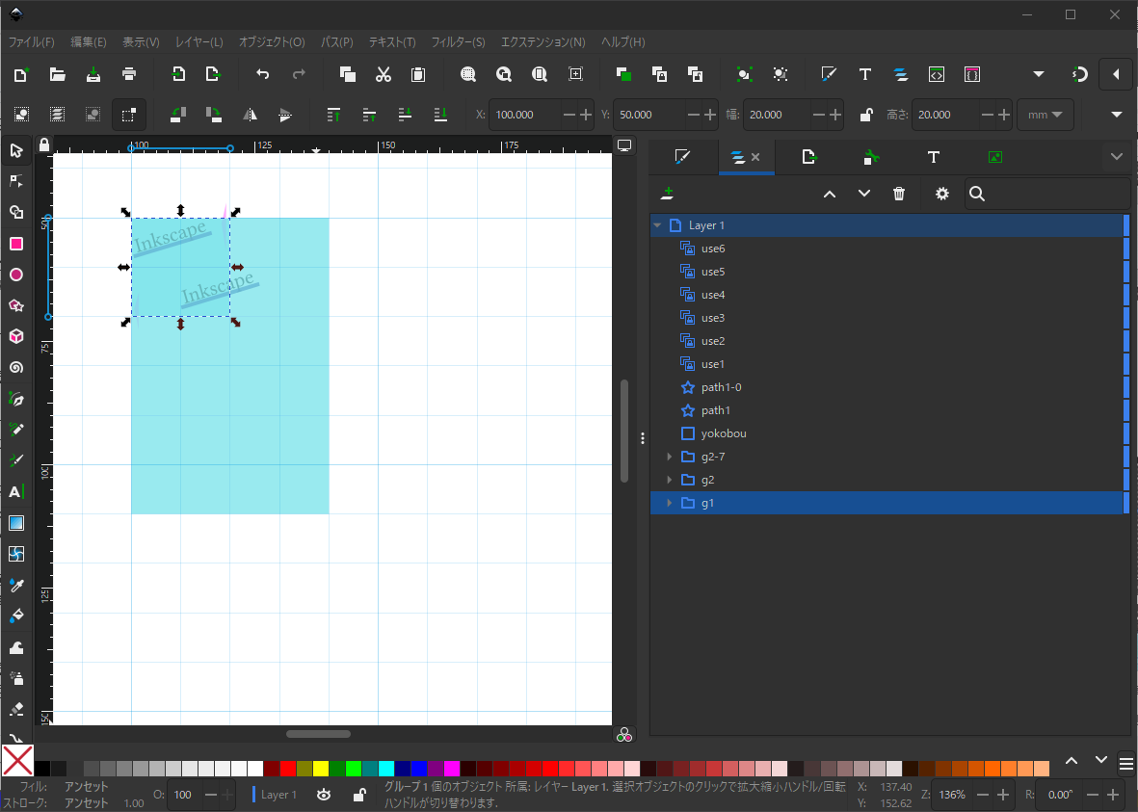1138x812 pixels.
Task: Click the Print icon
Action: click(129, 74)
